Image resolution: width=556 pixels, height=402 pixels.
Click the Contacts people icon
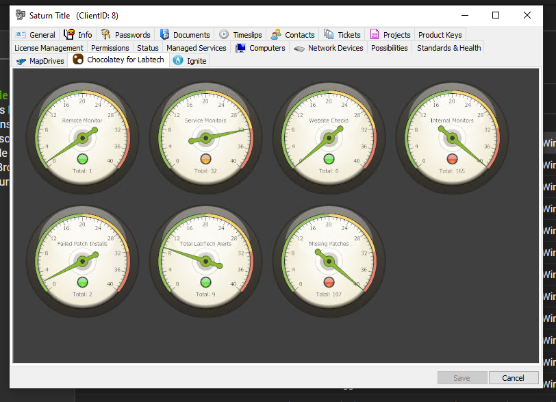276,35
